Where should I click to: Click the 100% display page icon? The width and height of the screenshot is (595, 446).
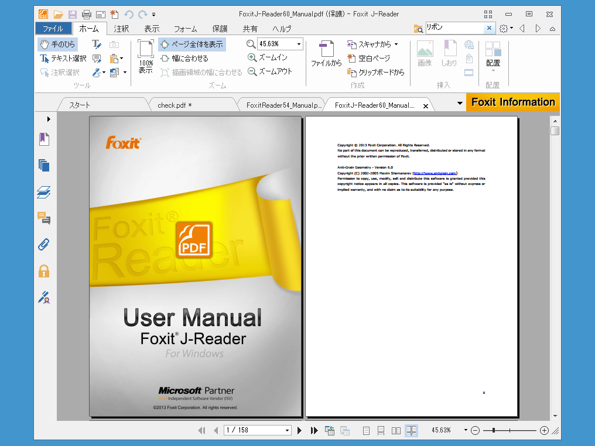click(x=146, y=56)
